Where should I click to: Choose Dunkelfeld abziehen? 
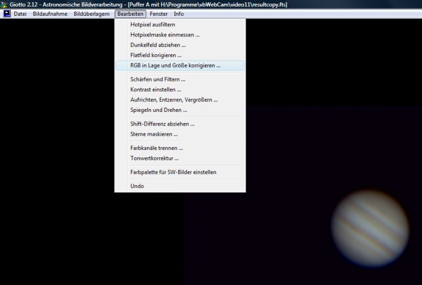pos(180,45)
